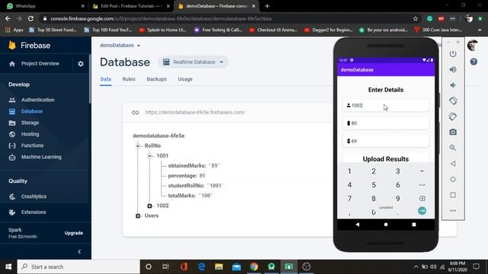Click the emulator zoom magnifier icon
Image resolution: width=488 pixels, height=274 pixels.
[453, 148]
